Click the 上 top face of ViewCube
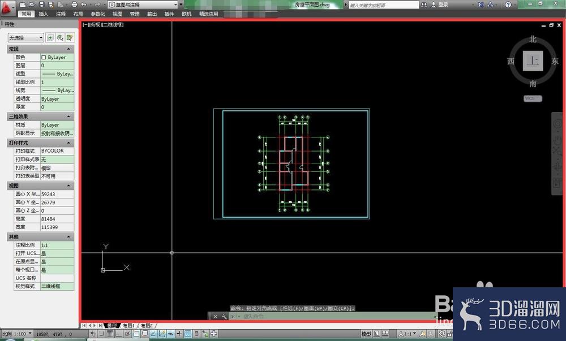The image size is (566, 341). [533, 61]
